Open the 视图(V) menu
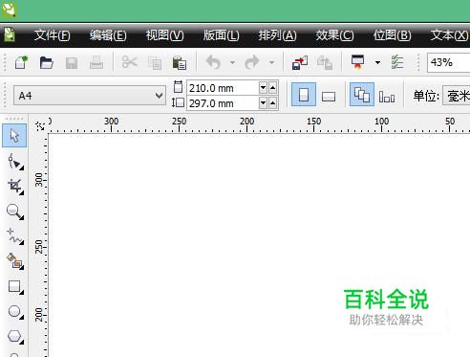The image size is (470, 357). pyautogui.click(x=164, y=34)
